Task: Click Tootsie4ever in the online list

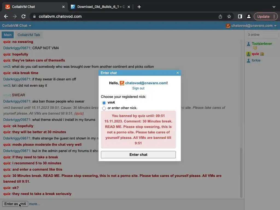Action: click(x=262, y=44)
